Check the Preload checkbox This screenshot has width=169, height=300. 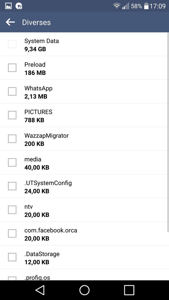[x=12, y=68]
